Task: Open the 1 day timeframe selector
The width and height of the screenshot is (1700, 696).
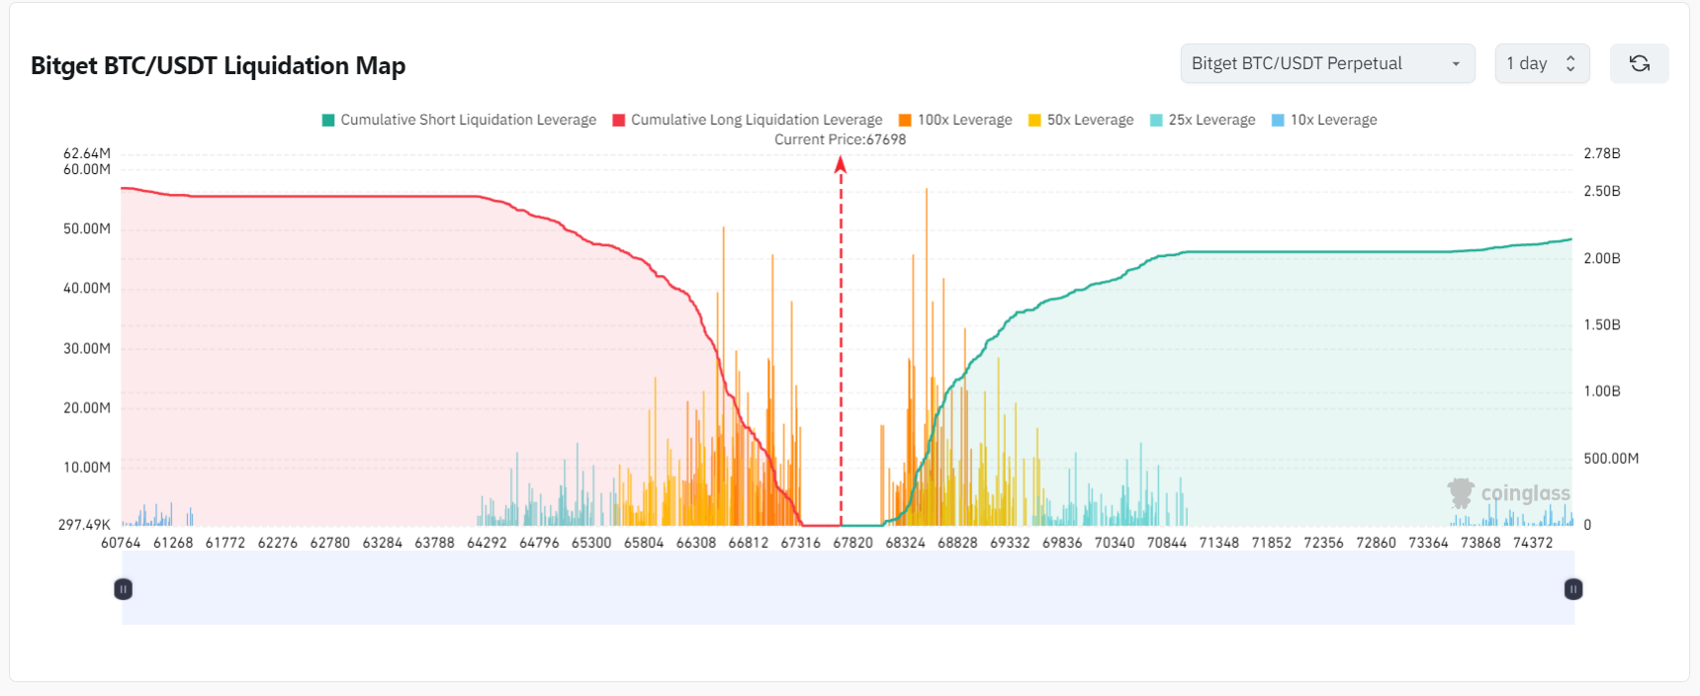Action: point(1542,63)
